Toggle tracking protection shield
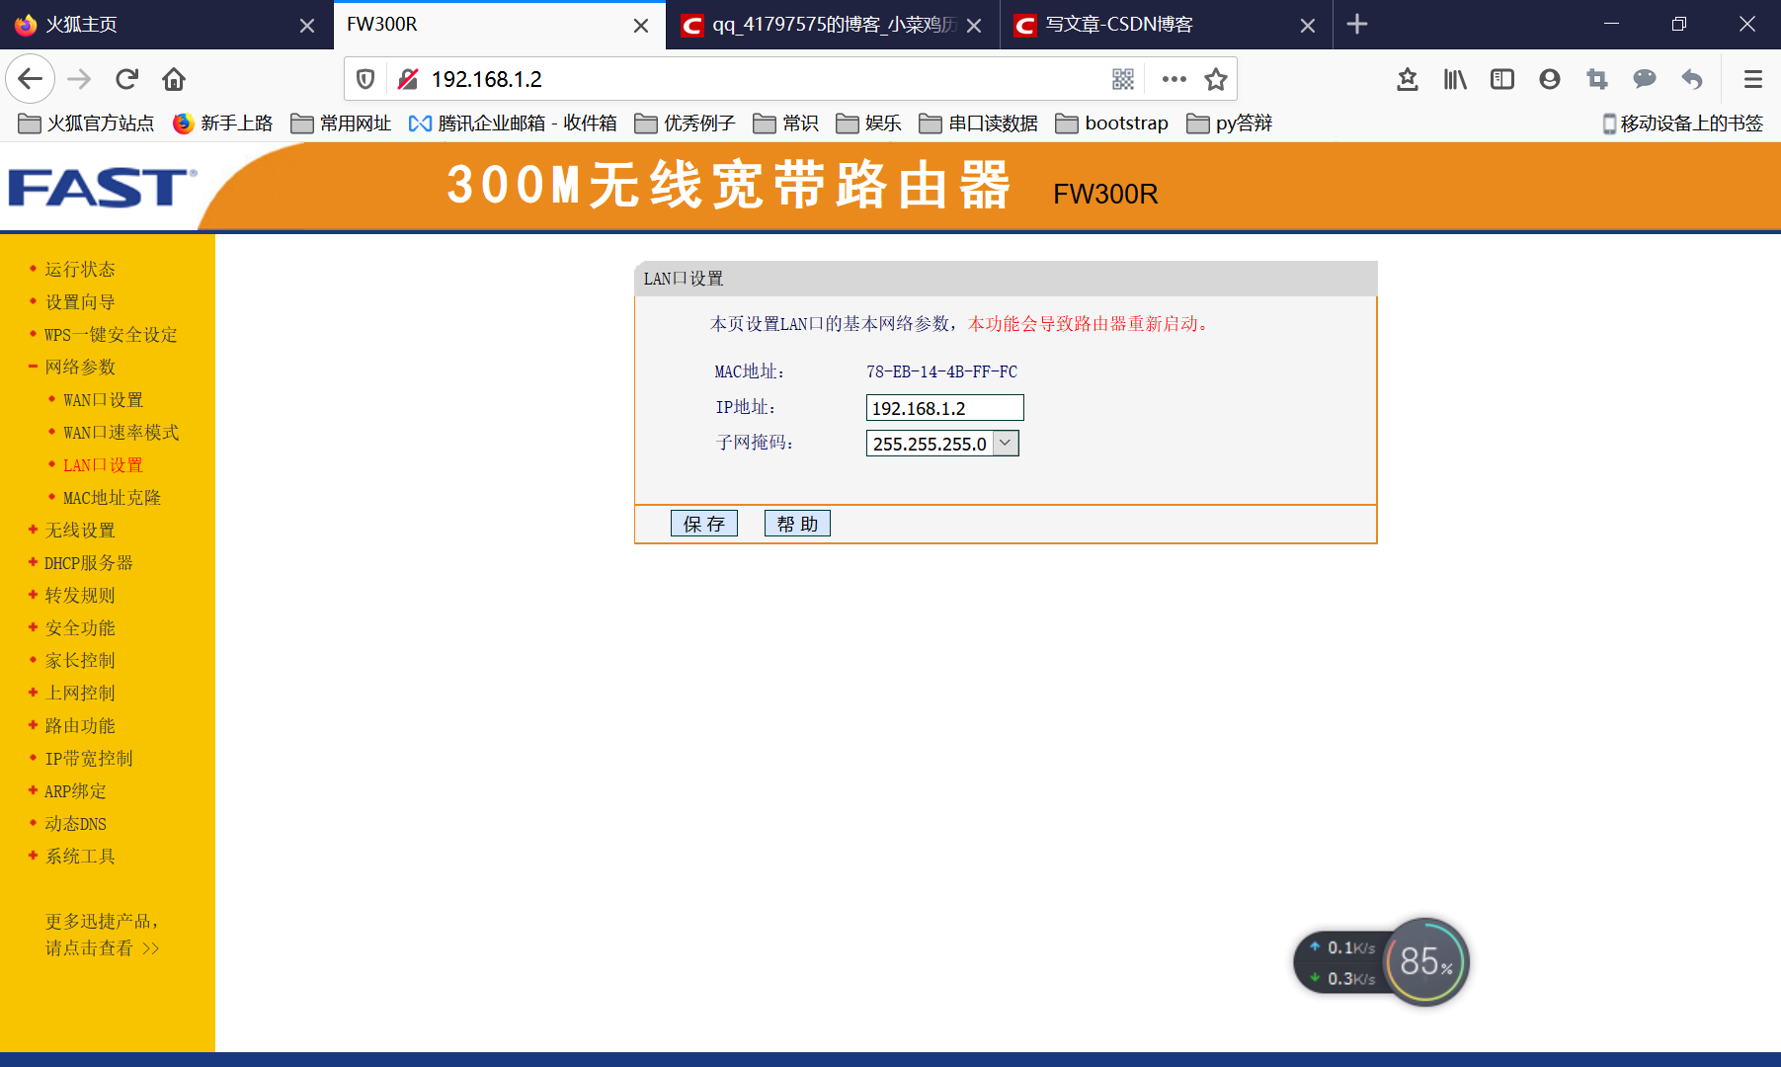Image resolution: width=1781 pixels, height=1067 pixels. pyautogui.click(x=364, y=79)
